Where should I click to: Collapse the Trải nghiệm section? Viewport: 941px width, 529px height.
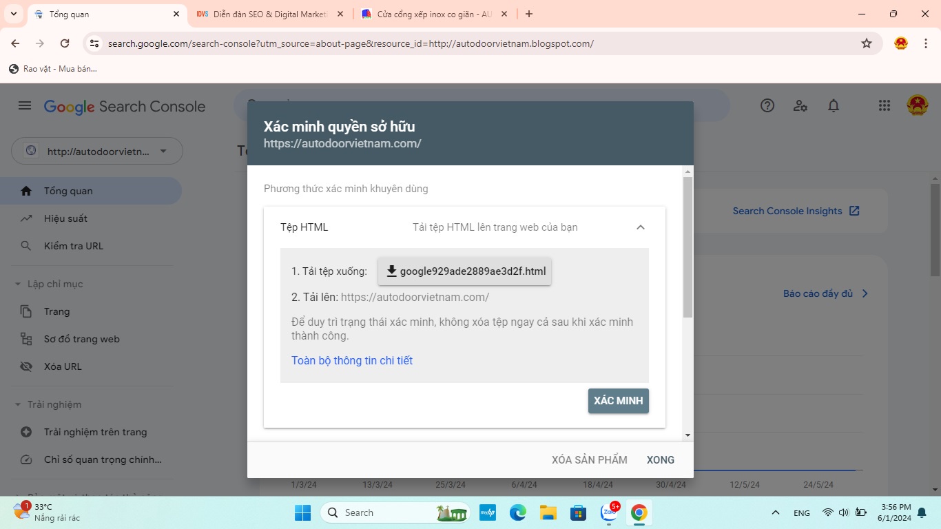(48, 404)
